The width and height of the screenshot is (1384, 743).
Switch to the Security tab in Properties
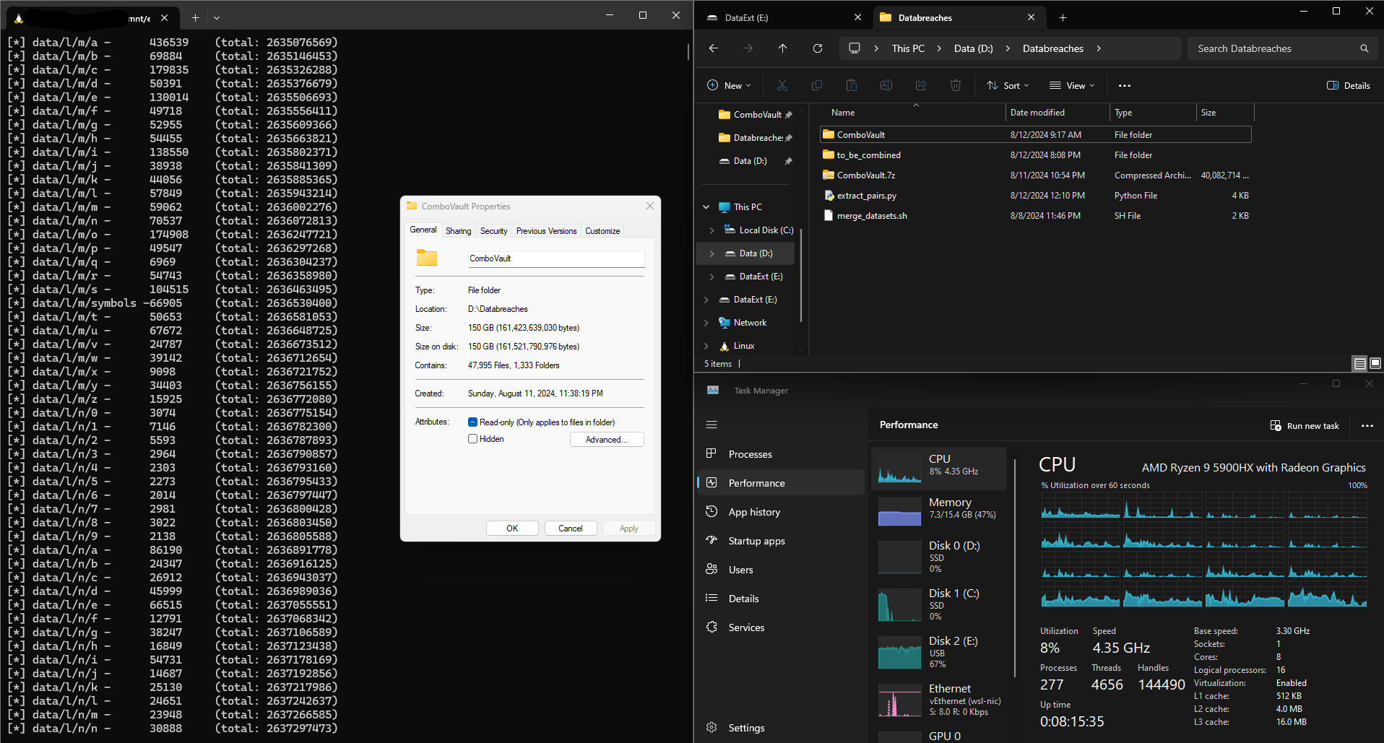click(493, 230)
